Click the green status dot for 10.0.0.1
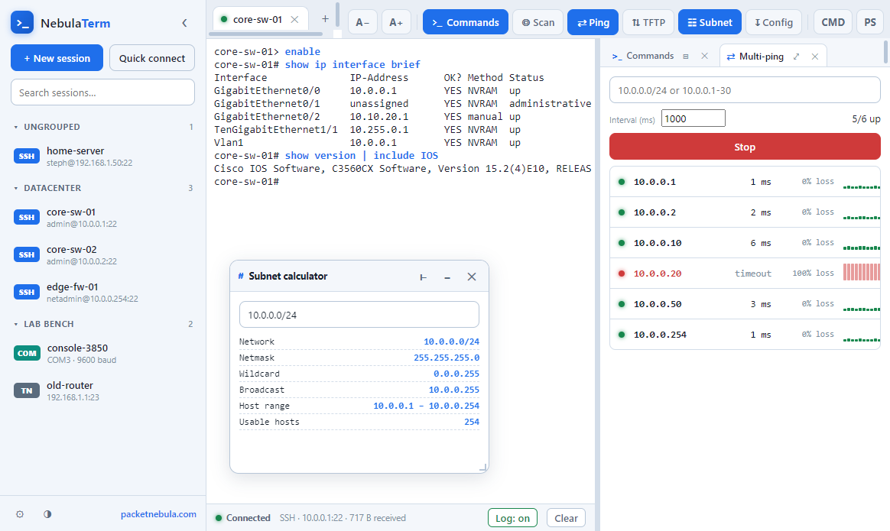 pos(622,182)
